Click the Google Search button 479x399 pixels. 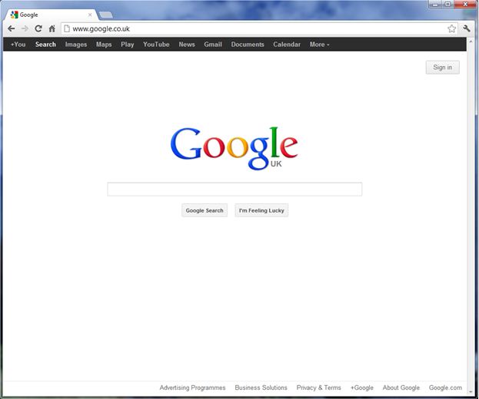(205, 210)
